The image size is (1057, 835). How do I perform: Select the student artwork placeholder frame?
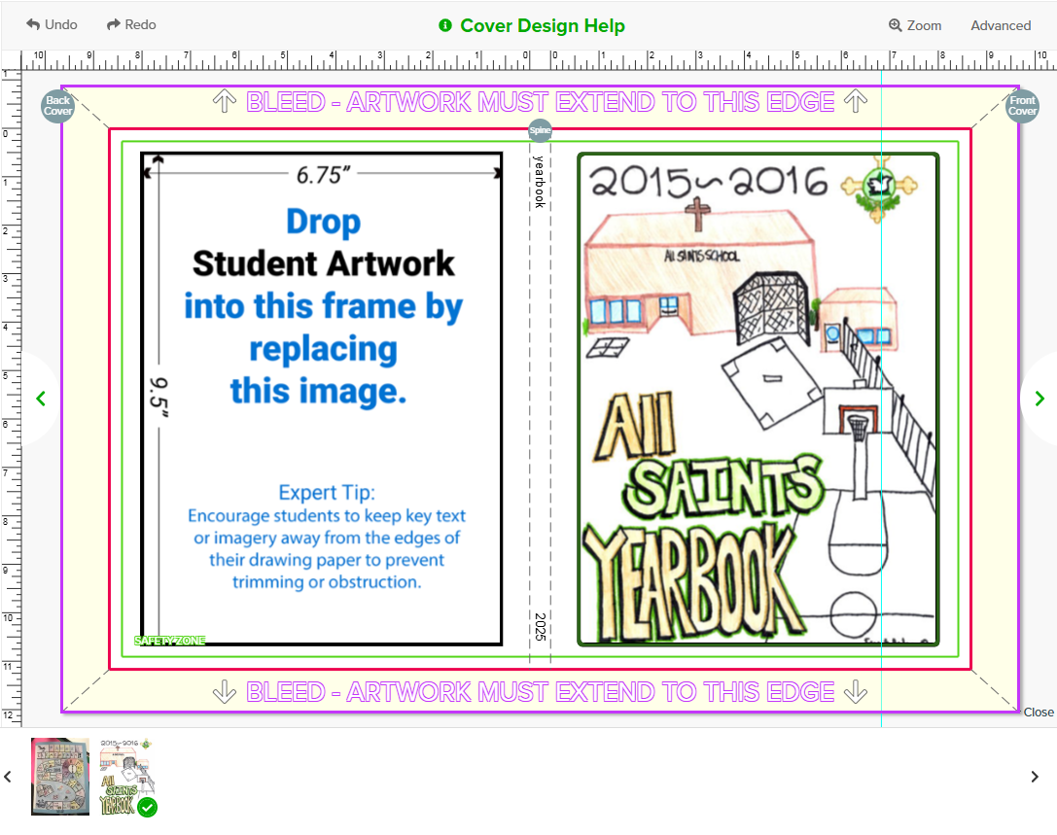(x=322, y=399)
